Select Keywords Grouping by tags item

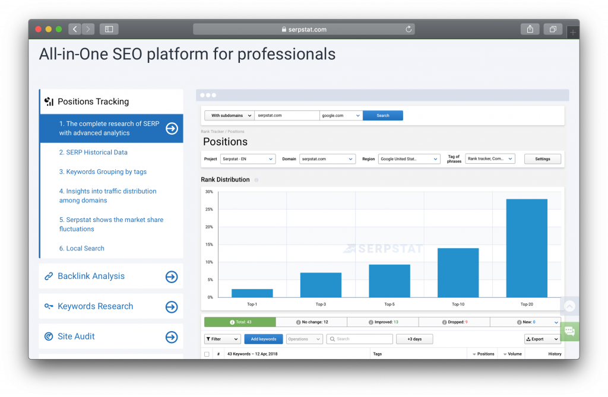click(103, 171)
